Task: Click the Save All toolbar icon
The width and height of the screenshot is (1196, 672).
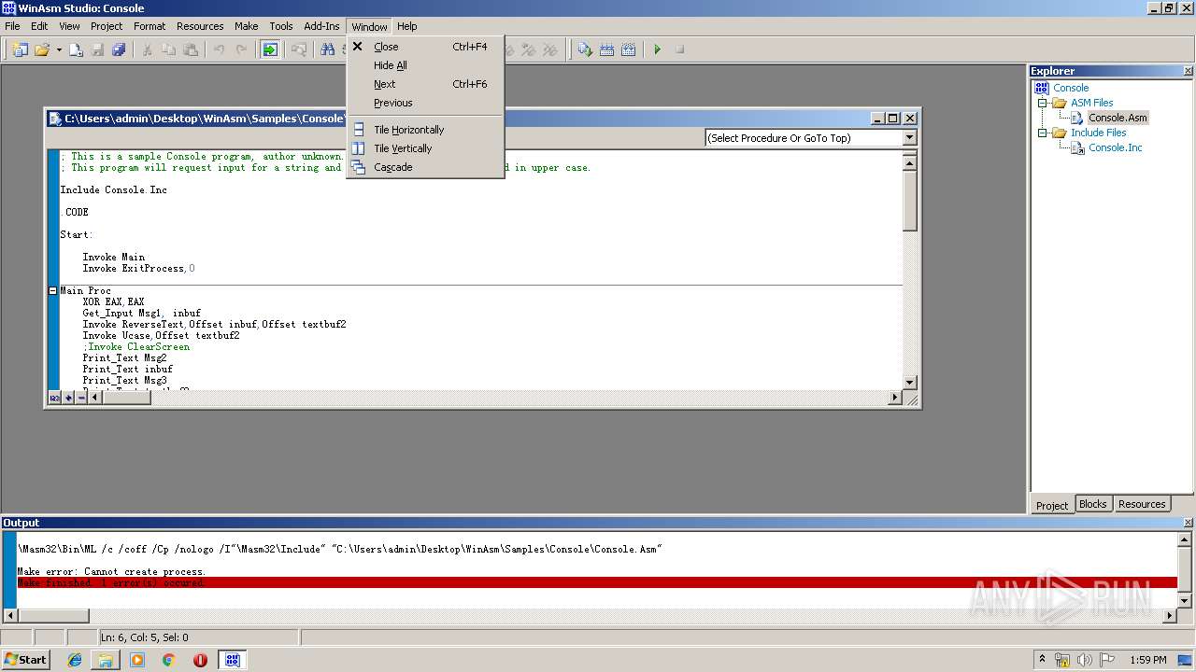Action: [x=119, y=49]
